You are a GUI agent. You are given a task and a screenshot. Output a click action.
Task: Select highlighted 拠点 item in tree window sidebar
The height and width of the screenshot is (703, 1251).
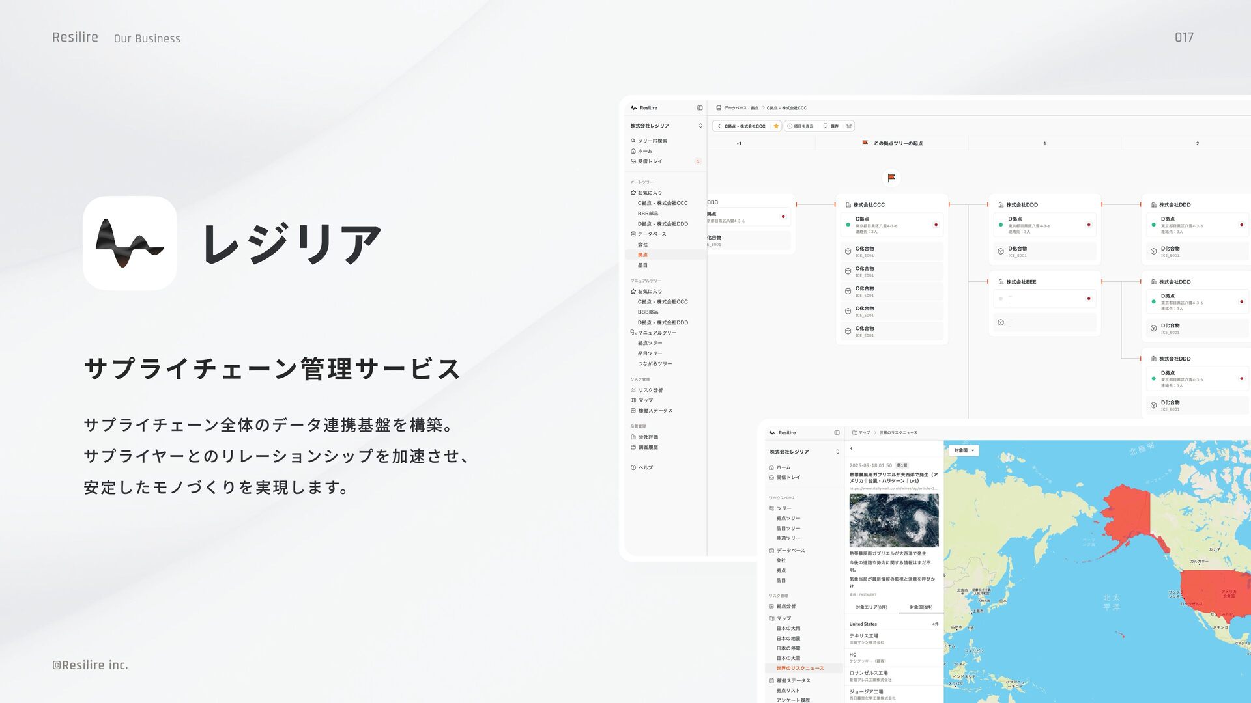coord(665,255)
